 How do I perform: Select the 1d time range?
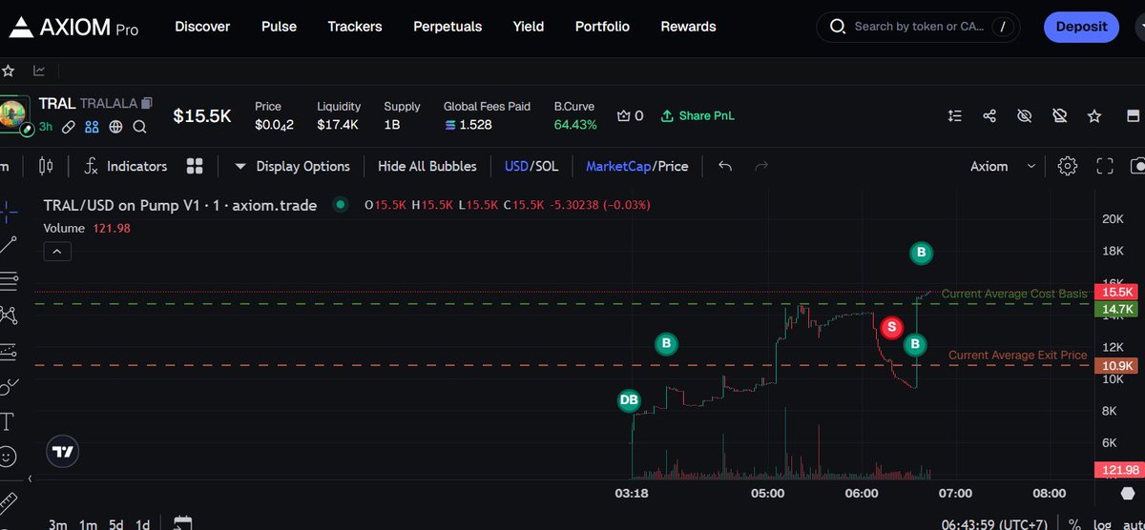click(x=142, y=523)
